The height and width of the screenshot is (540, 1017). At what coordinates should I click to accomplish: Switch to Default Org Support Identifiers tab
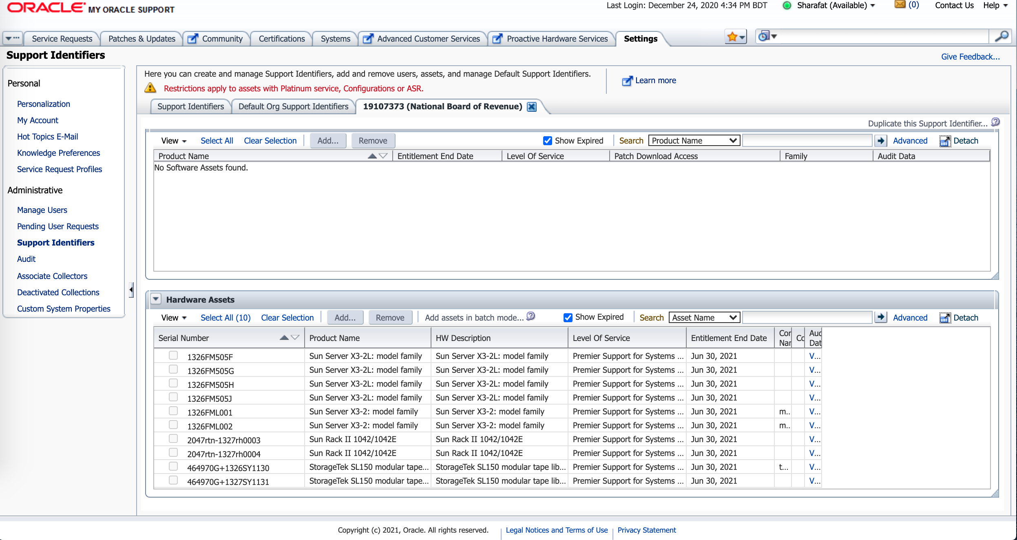coord(293,106)
